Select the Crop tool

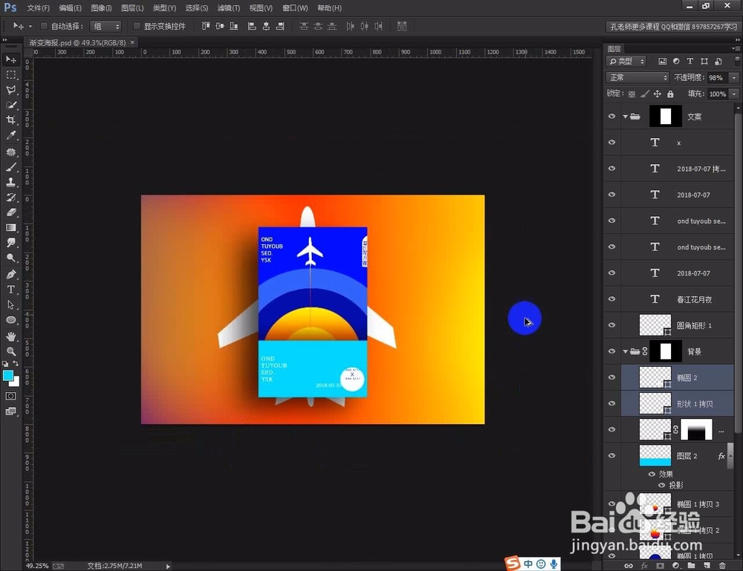coord(10,120)
